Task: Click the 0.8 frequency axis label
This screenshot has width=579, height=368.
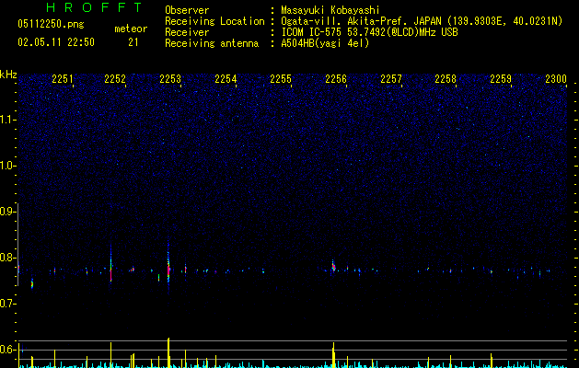Action: click(8, 258)
